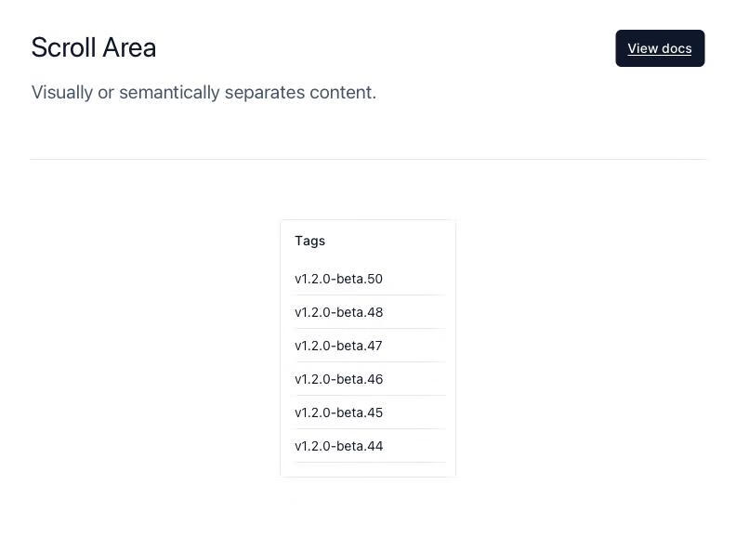The image size is (736, 537).
Task: Click tag v1.2.0-beta.45 in list
Action: coord(338,413)
